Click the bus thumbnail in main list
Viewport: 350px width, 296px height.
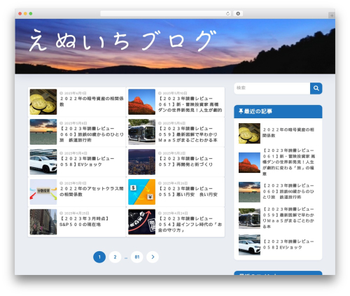pyautogui.click(x=141, y=132)
